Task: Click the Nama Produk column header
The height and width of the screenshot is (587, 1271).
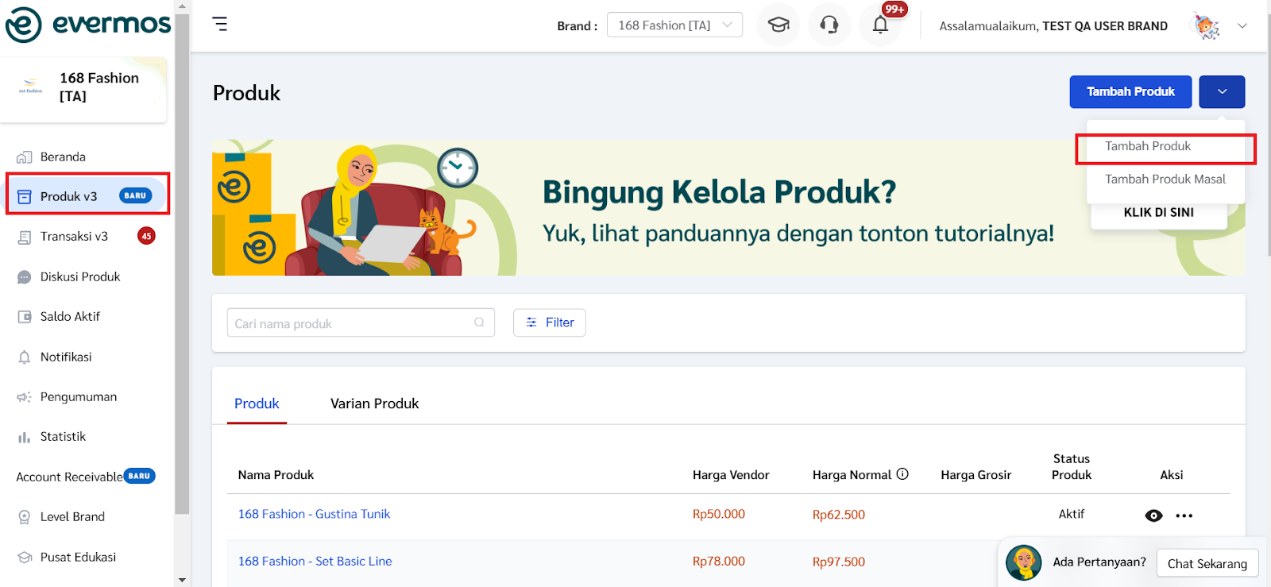Action: point(276,475)
